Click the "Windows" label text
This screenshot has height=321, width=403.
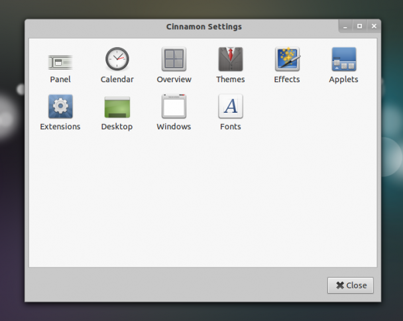point(174,127)
